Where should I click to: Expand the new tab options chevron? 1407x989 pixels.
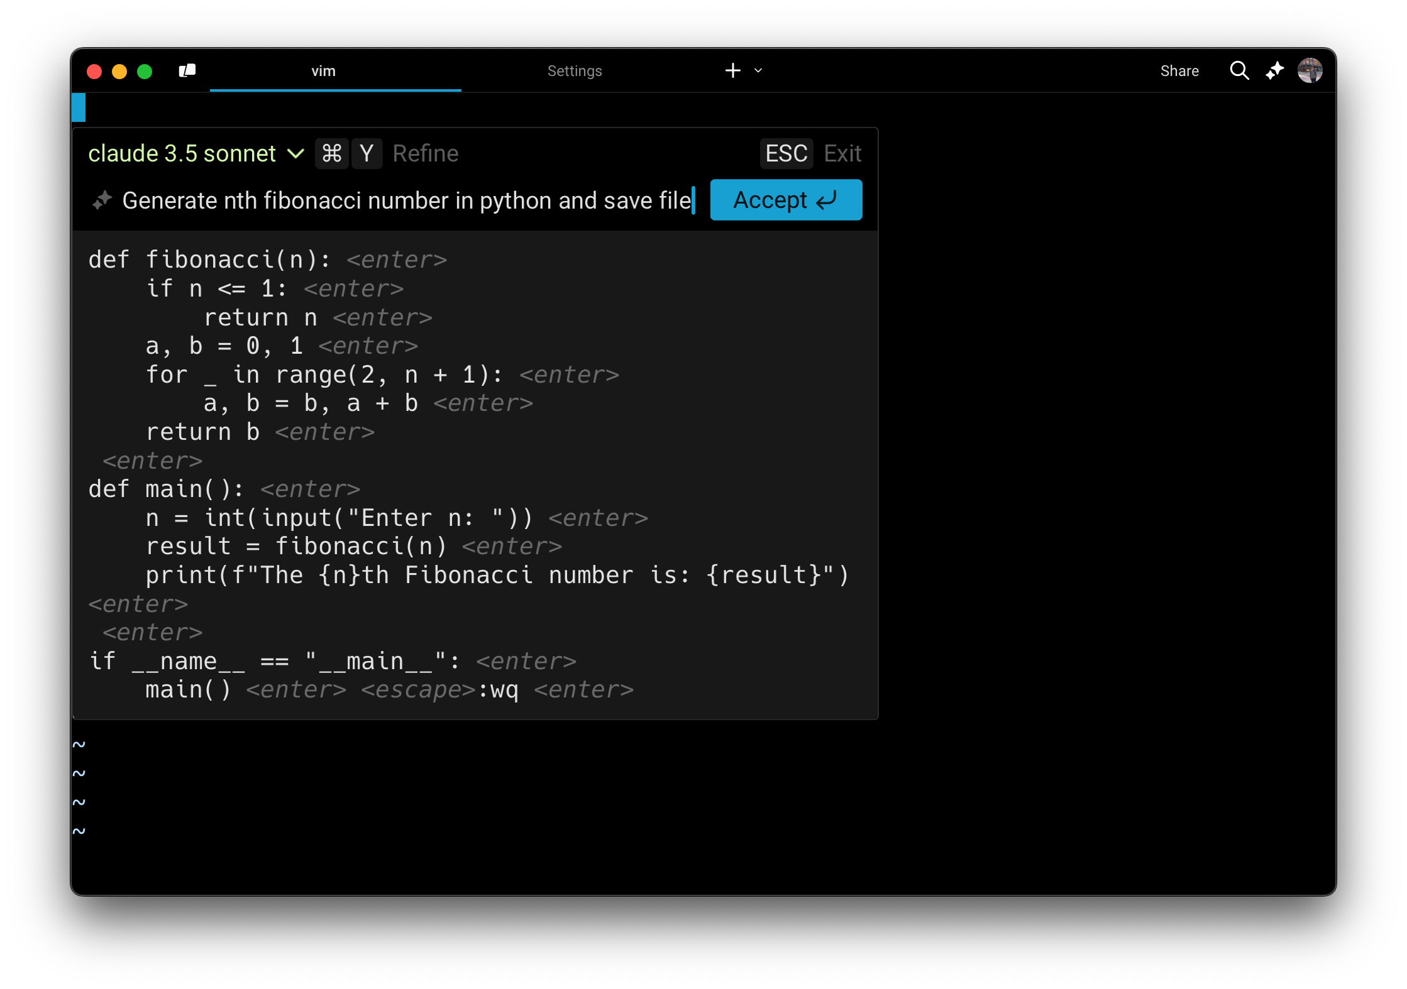click(758, 70)
